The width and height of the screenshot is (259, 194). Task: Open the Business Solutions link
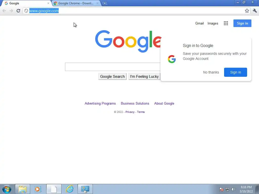(135, 103)
